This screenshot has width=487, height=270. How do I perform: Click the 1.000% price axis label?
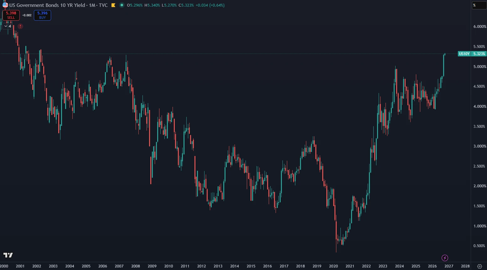pos(480,226)
